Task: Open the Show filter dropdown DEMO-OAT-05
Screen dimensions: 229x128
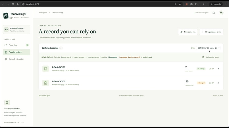Action: [208, 48]
